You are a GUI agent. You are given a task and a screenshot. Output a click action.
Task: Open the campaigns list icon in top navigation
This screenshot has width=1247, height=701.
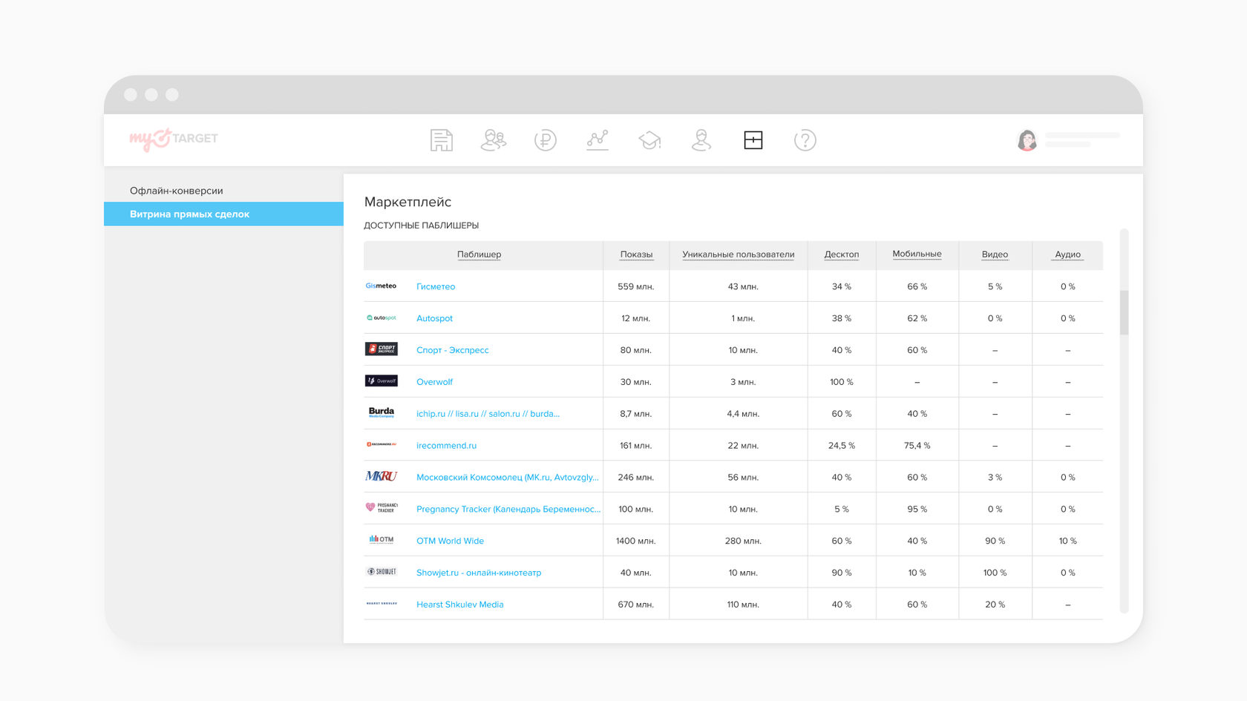click(x=441, y=140)
